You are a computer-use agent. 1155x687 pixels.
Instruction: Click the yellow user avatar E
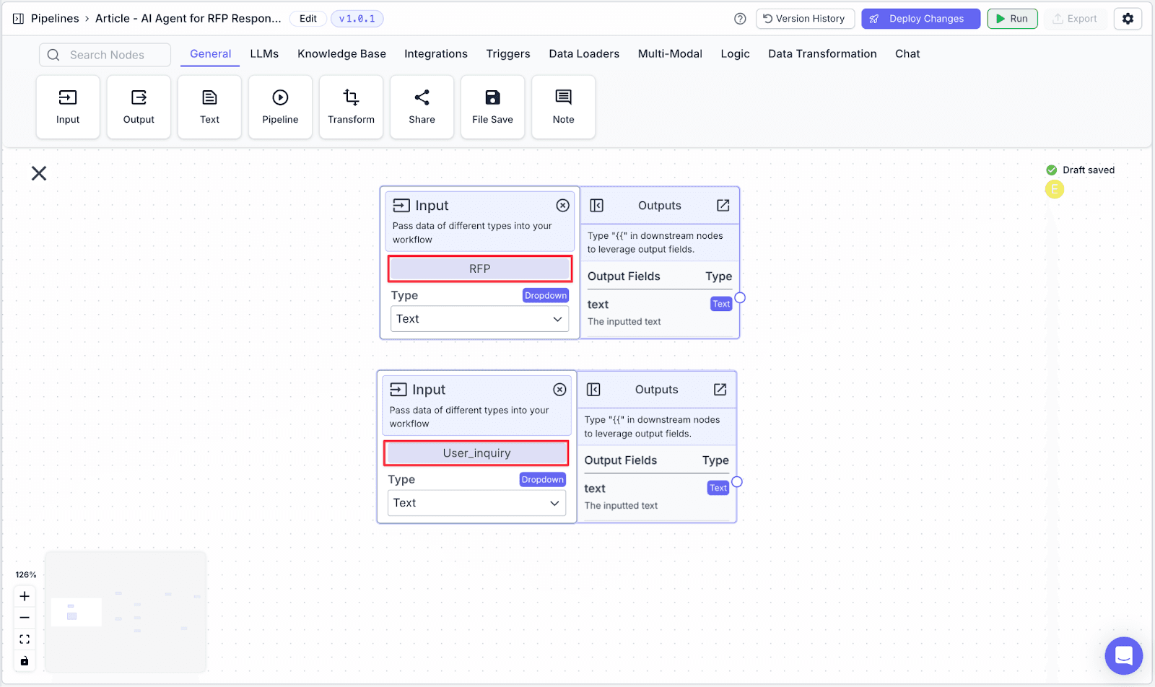(x=1055, y=190)
